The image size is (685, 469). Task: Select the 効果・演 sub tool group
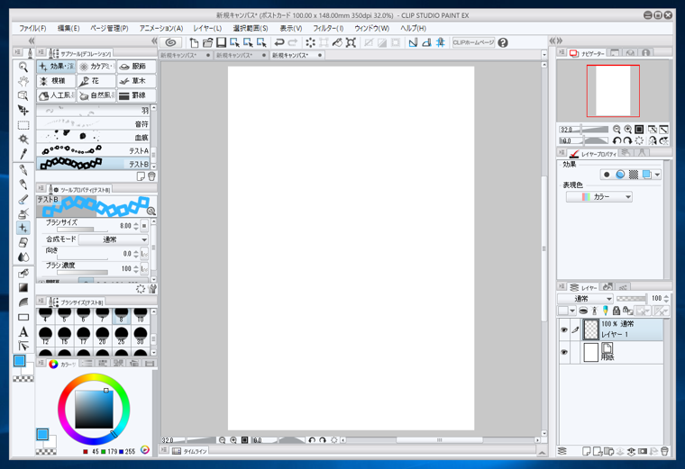point(56,67)
